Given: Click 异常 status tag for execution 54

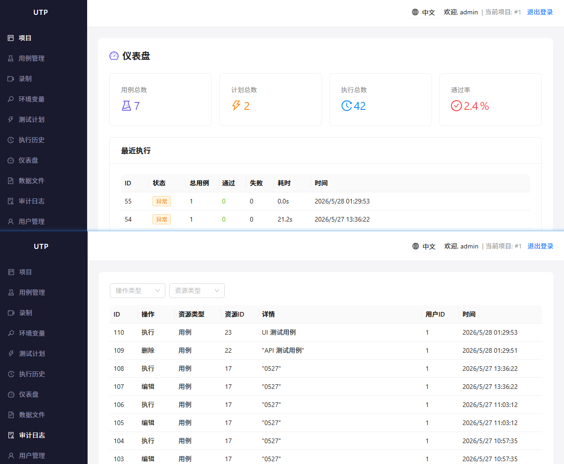Looking at the screenshot, I should coord(162,219).
